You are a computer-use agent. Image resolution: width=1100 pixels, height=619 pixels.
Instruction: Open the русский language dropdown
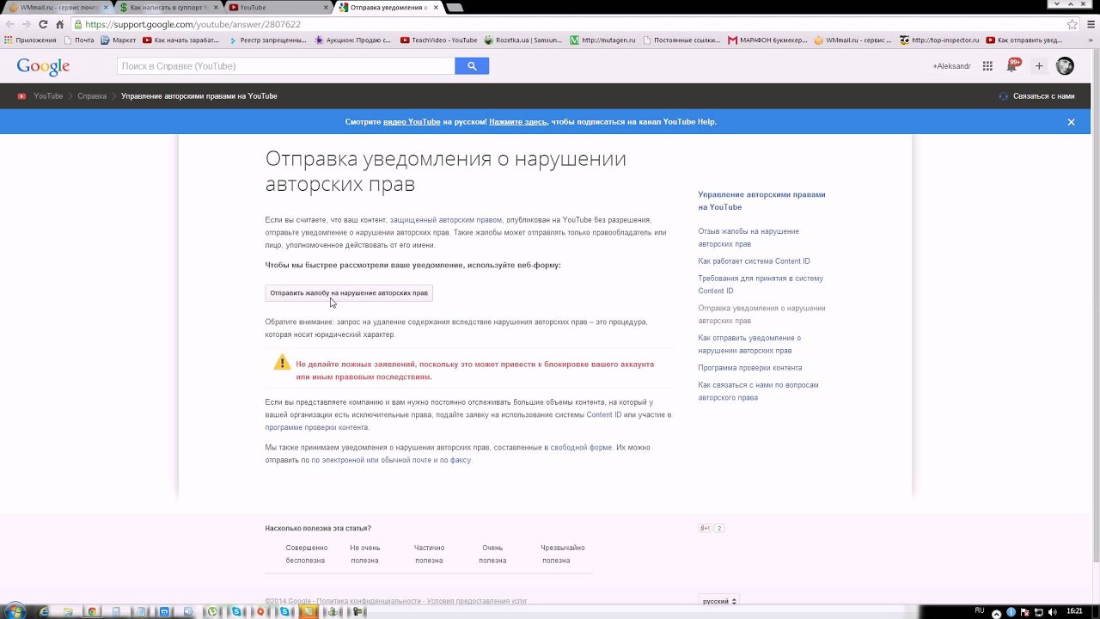pyautogui.click(x=718, y=601)
